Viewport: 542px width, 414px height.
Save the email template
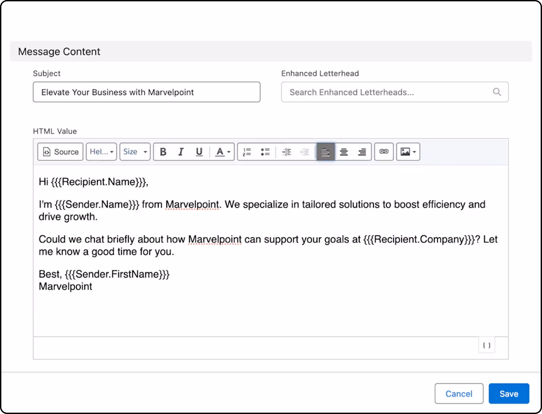pos(509,394)
